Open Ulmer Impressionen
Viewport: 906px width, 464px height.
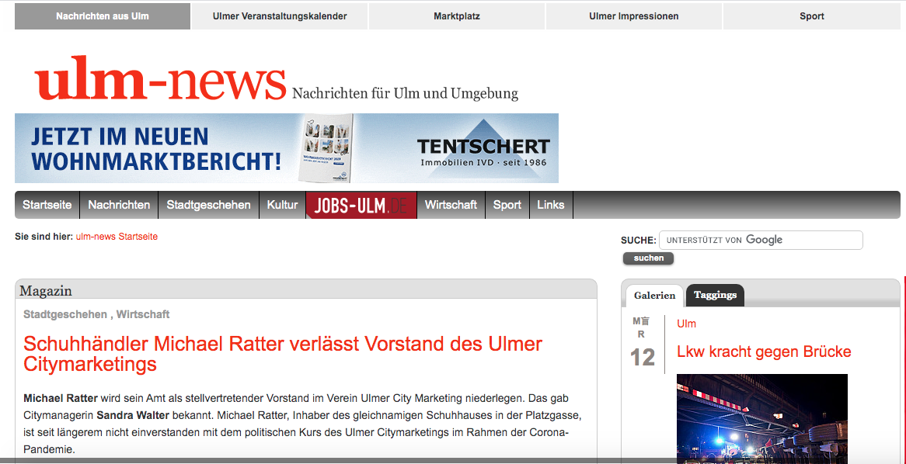click(x=633, y=16)
